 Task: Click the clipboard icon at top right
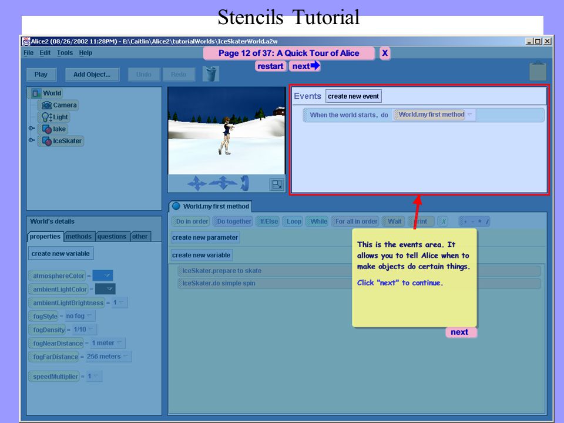pos(538,71)
